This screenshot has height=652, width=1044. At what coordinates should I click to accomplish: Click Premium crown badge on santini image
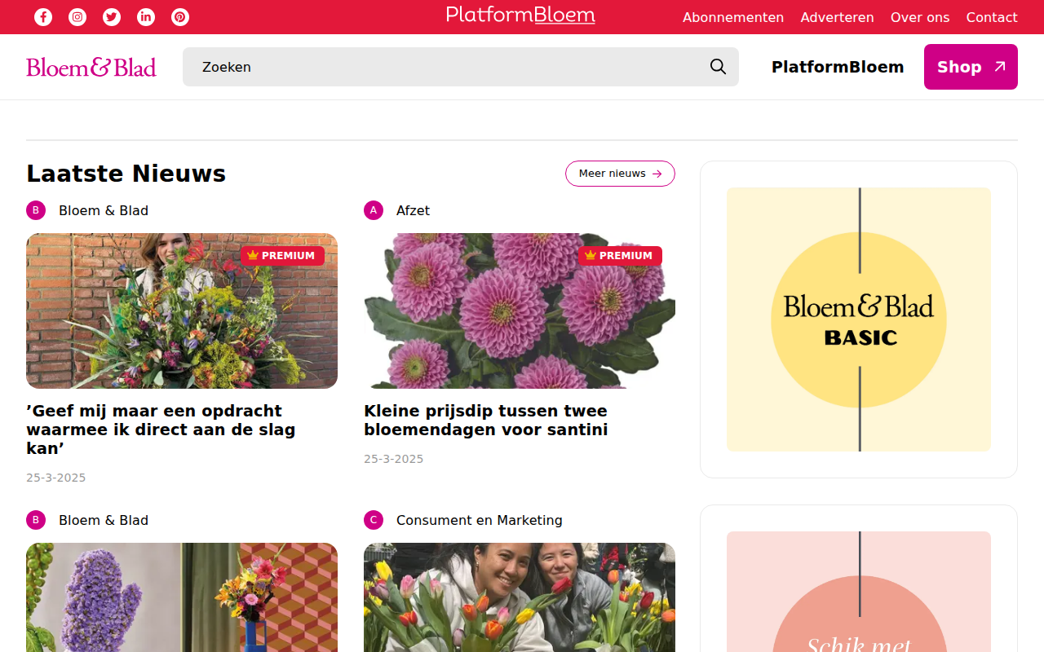tap(620, 256)
